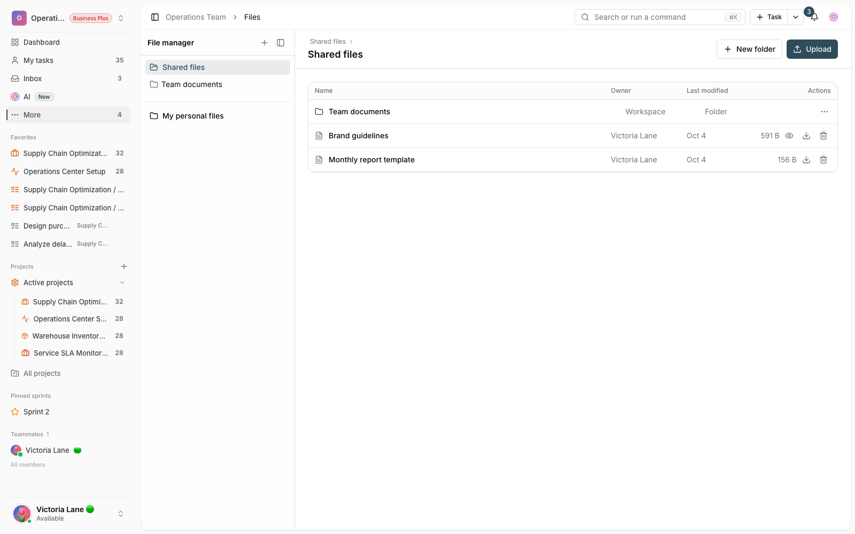
Task: Click the Shared files breadcrumb above title
Action: click(x=328, y=42)
